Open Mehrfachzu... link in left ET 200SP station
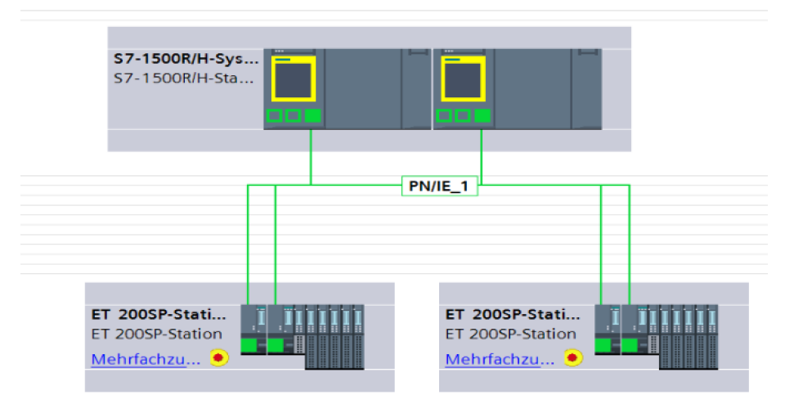Screen dimensions: 785x395 pyautogui.click(x=146, y=359)
